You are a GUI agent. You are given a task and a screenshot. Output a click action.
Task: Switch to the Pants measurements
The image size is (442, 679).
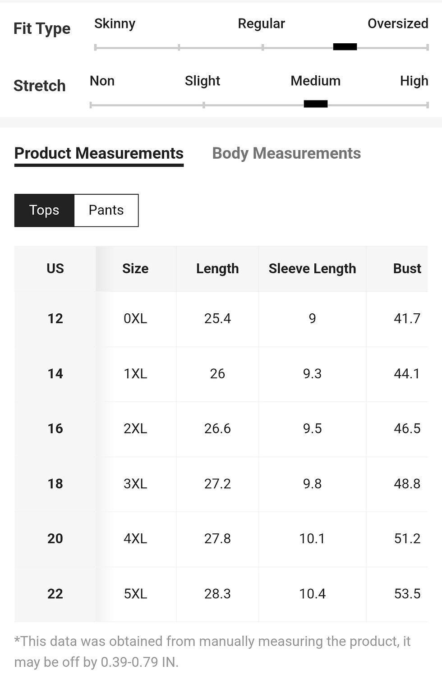(x=106, y=210)
